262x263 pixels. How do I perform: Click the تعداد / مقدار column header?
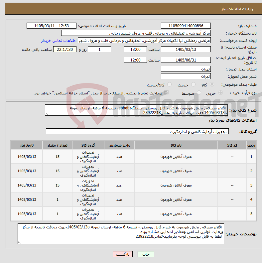click(x=58, y=145)
